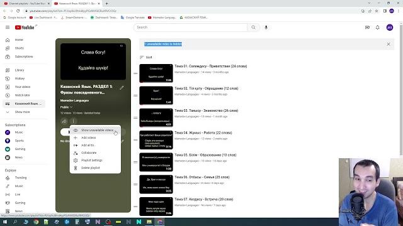Open the Windows Start menu
Image resolution: width=403 pixels, height=226 pixels.
click(x=4, y=222)
